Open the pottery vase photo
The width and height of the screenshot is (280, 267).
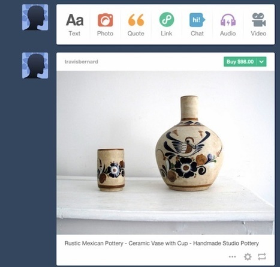coord(165,152)
